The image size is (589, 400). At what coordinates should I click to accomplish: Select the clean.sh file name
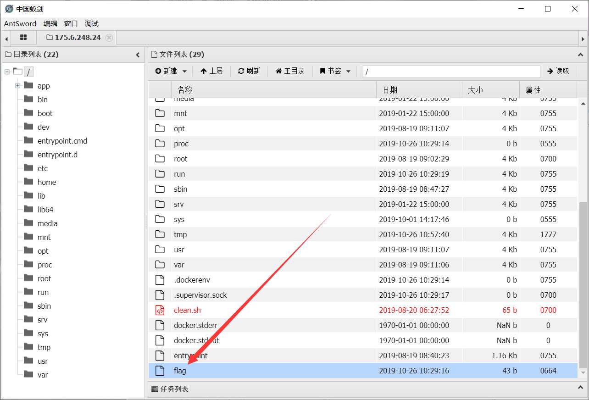click(187, 310)
